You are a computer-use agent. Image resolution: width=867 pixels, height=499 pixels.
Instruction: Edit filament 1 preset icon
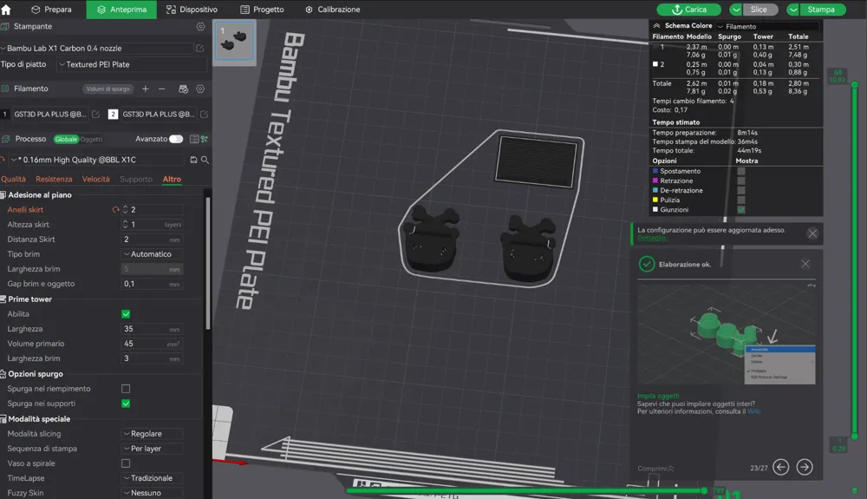tap(95, 114)
